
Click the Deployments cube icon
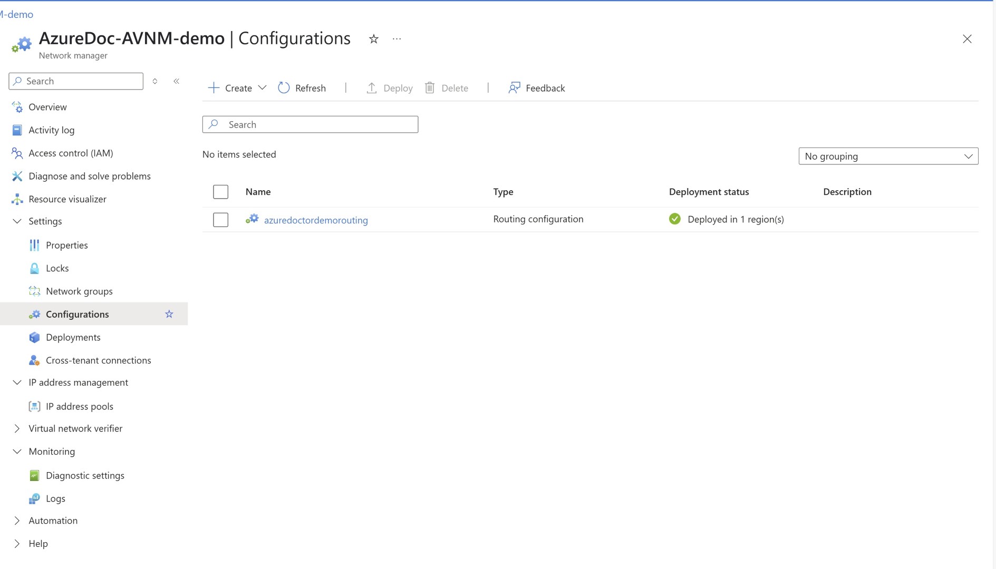pos(34,337)
